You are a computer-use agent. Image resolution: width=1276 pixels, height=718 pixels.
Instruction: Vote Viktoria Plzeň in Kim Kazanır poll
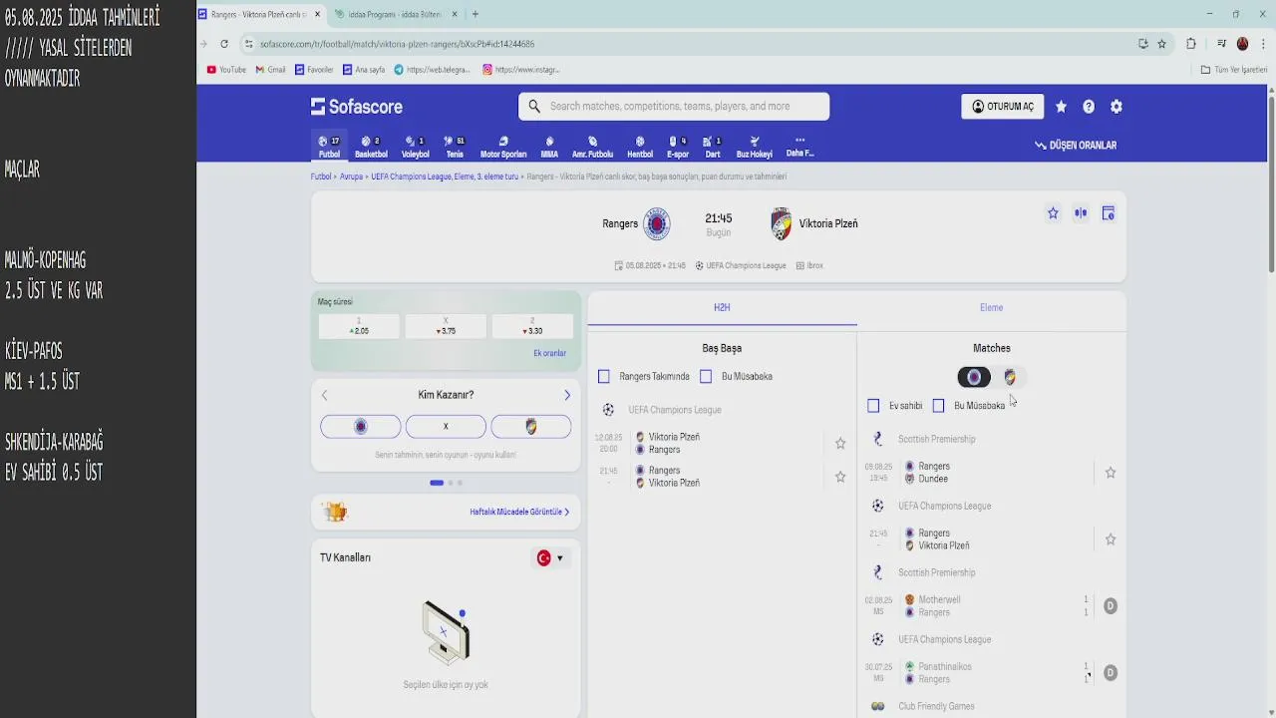click(531, 427)
